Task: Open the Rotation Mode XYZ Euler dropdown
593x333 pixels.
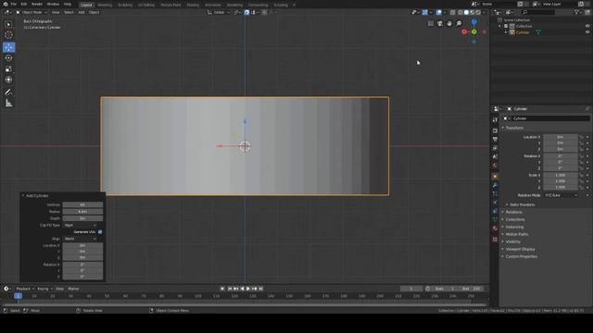Action: point(561,195)
